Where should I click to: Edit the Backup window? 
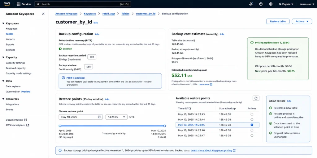pos(88,67)
